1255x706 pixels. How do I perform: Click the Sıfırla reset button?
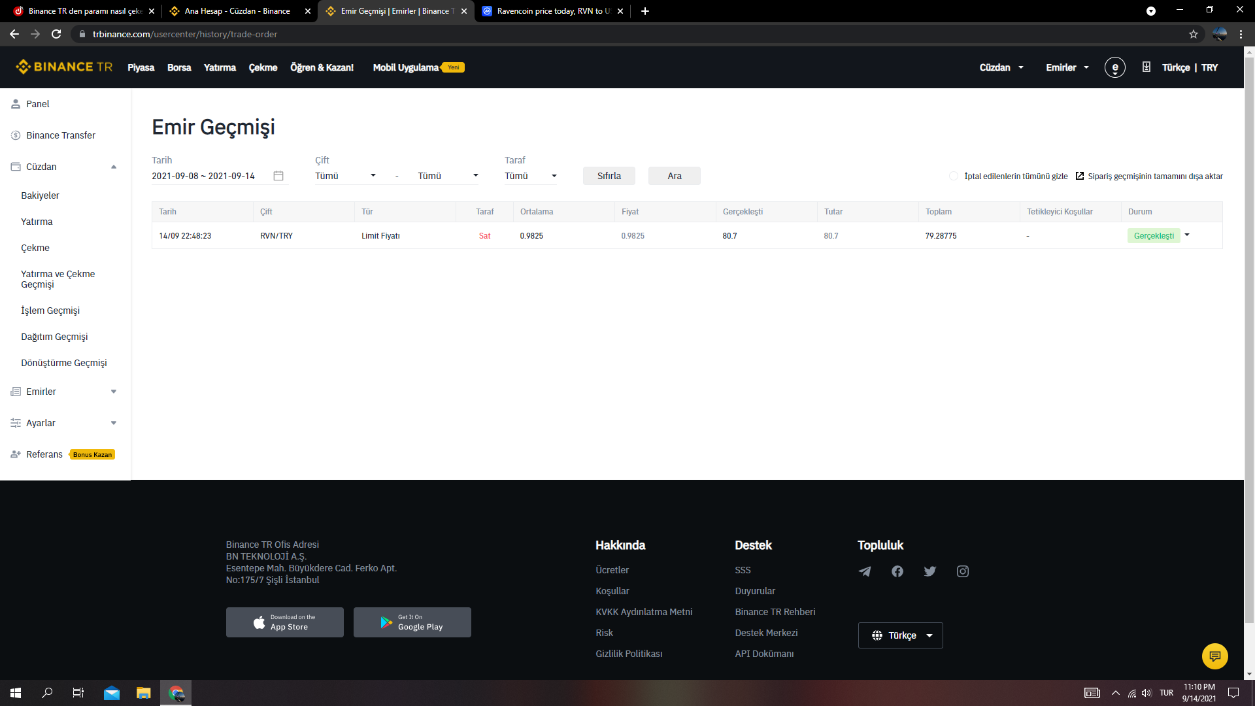[609, 176]
